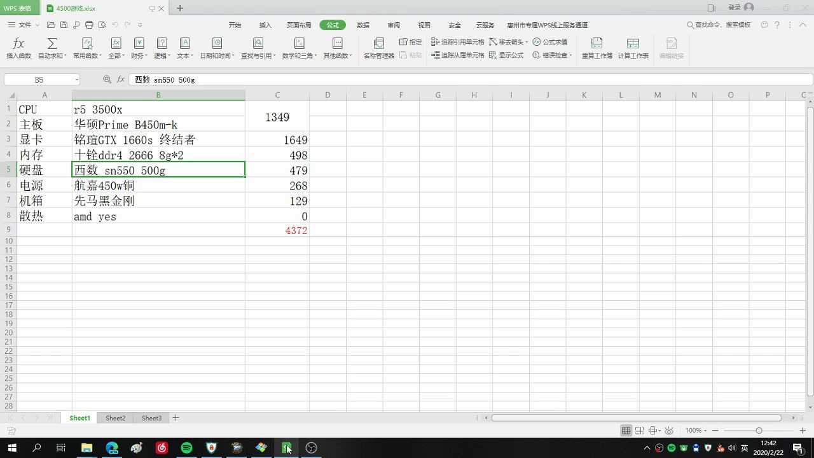Open the 开始 Home tab
Image resolution: width=814 pixels, height=458 pixels.
point(235,25)
